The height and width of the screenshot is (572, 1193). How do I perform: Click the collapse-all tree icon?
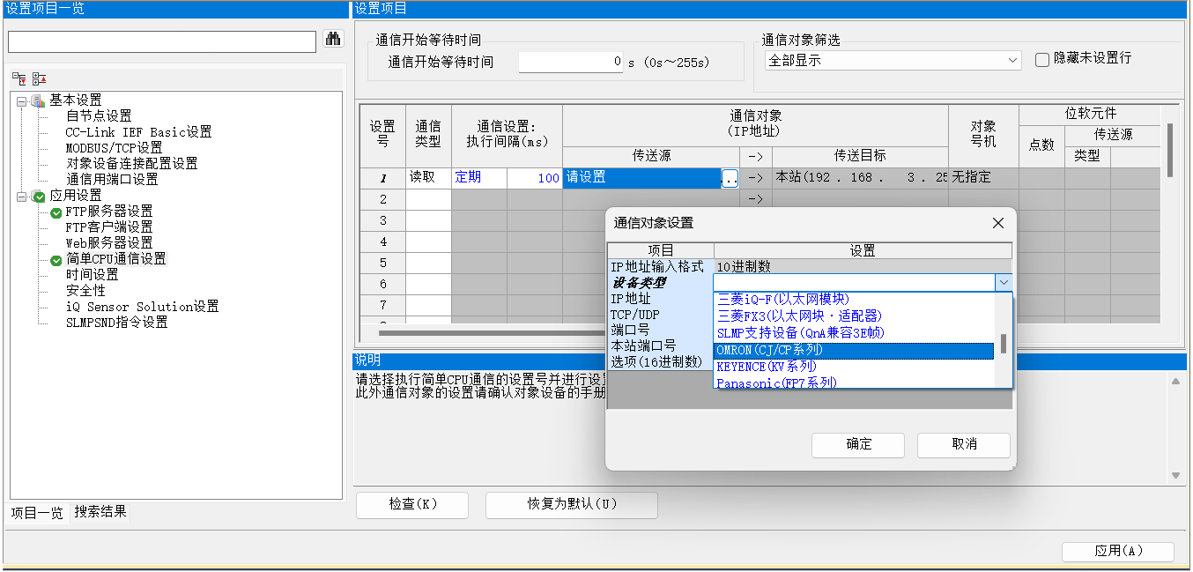coord(39,79)
